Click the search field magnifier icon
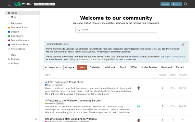The image size is (195, 122). pyautogui.click(x=79, y=30)
